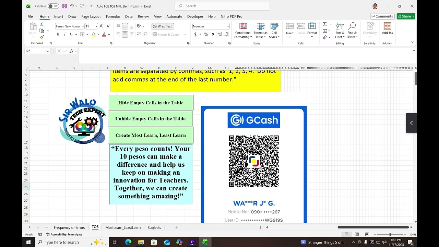This screenshot has width=439, height=247.
Task: Adjust the zoom slider in status bar
Action: pos(390,234)
